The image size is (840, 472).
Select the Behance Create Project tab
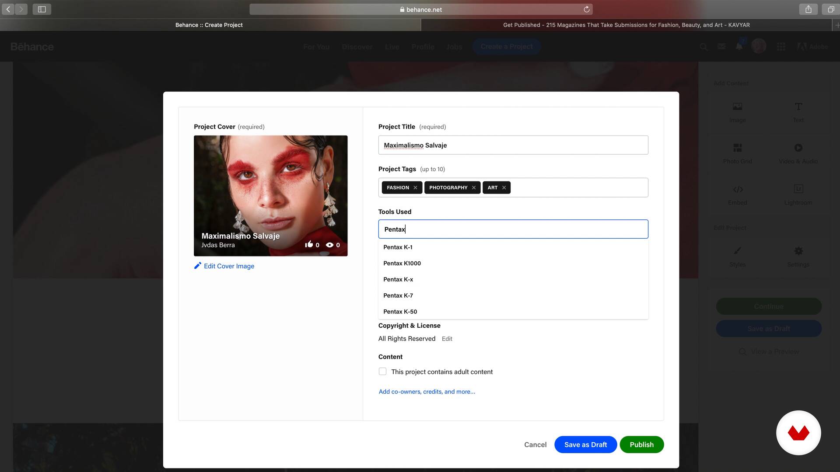click(209, 25)
